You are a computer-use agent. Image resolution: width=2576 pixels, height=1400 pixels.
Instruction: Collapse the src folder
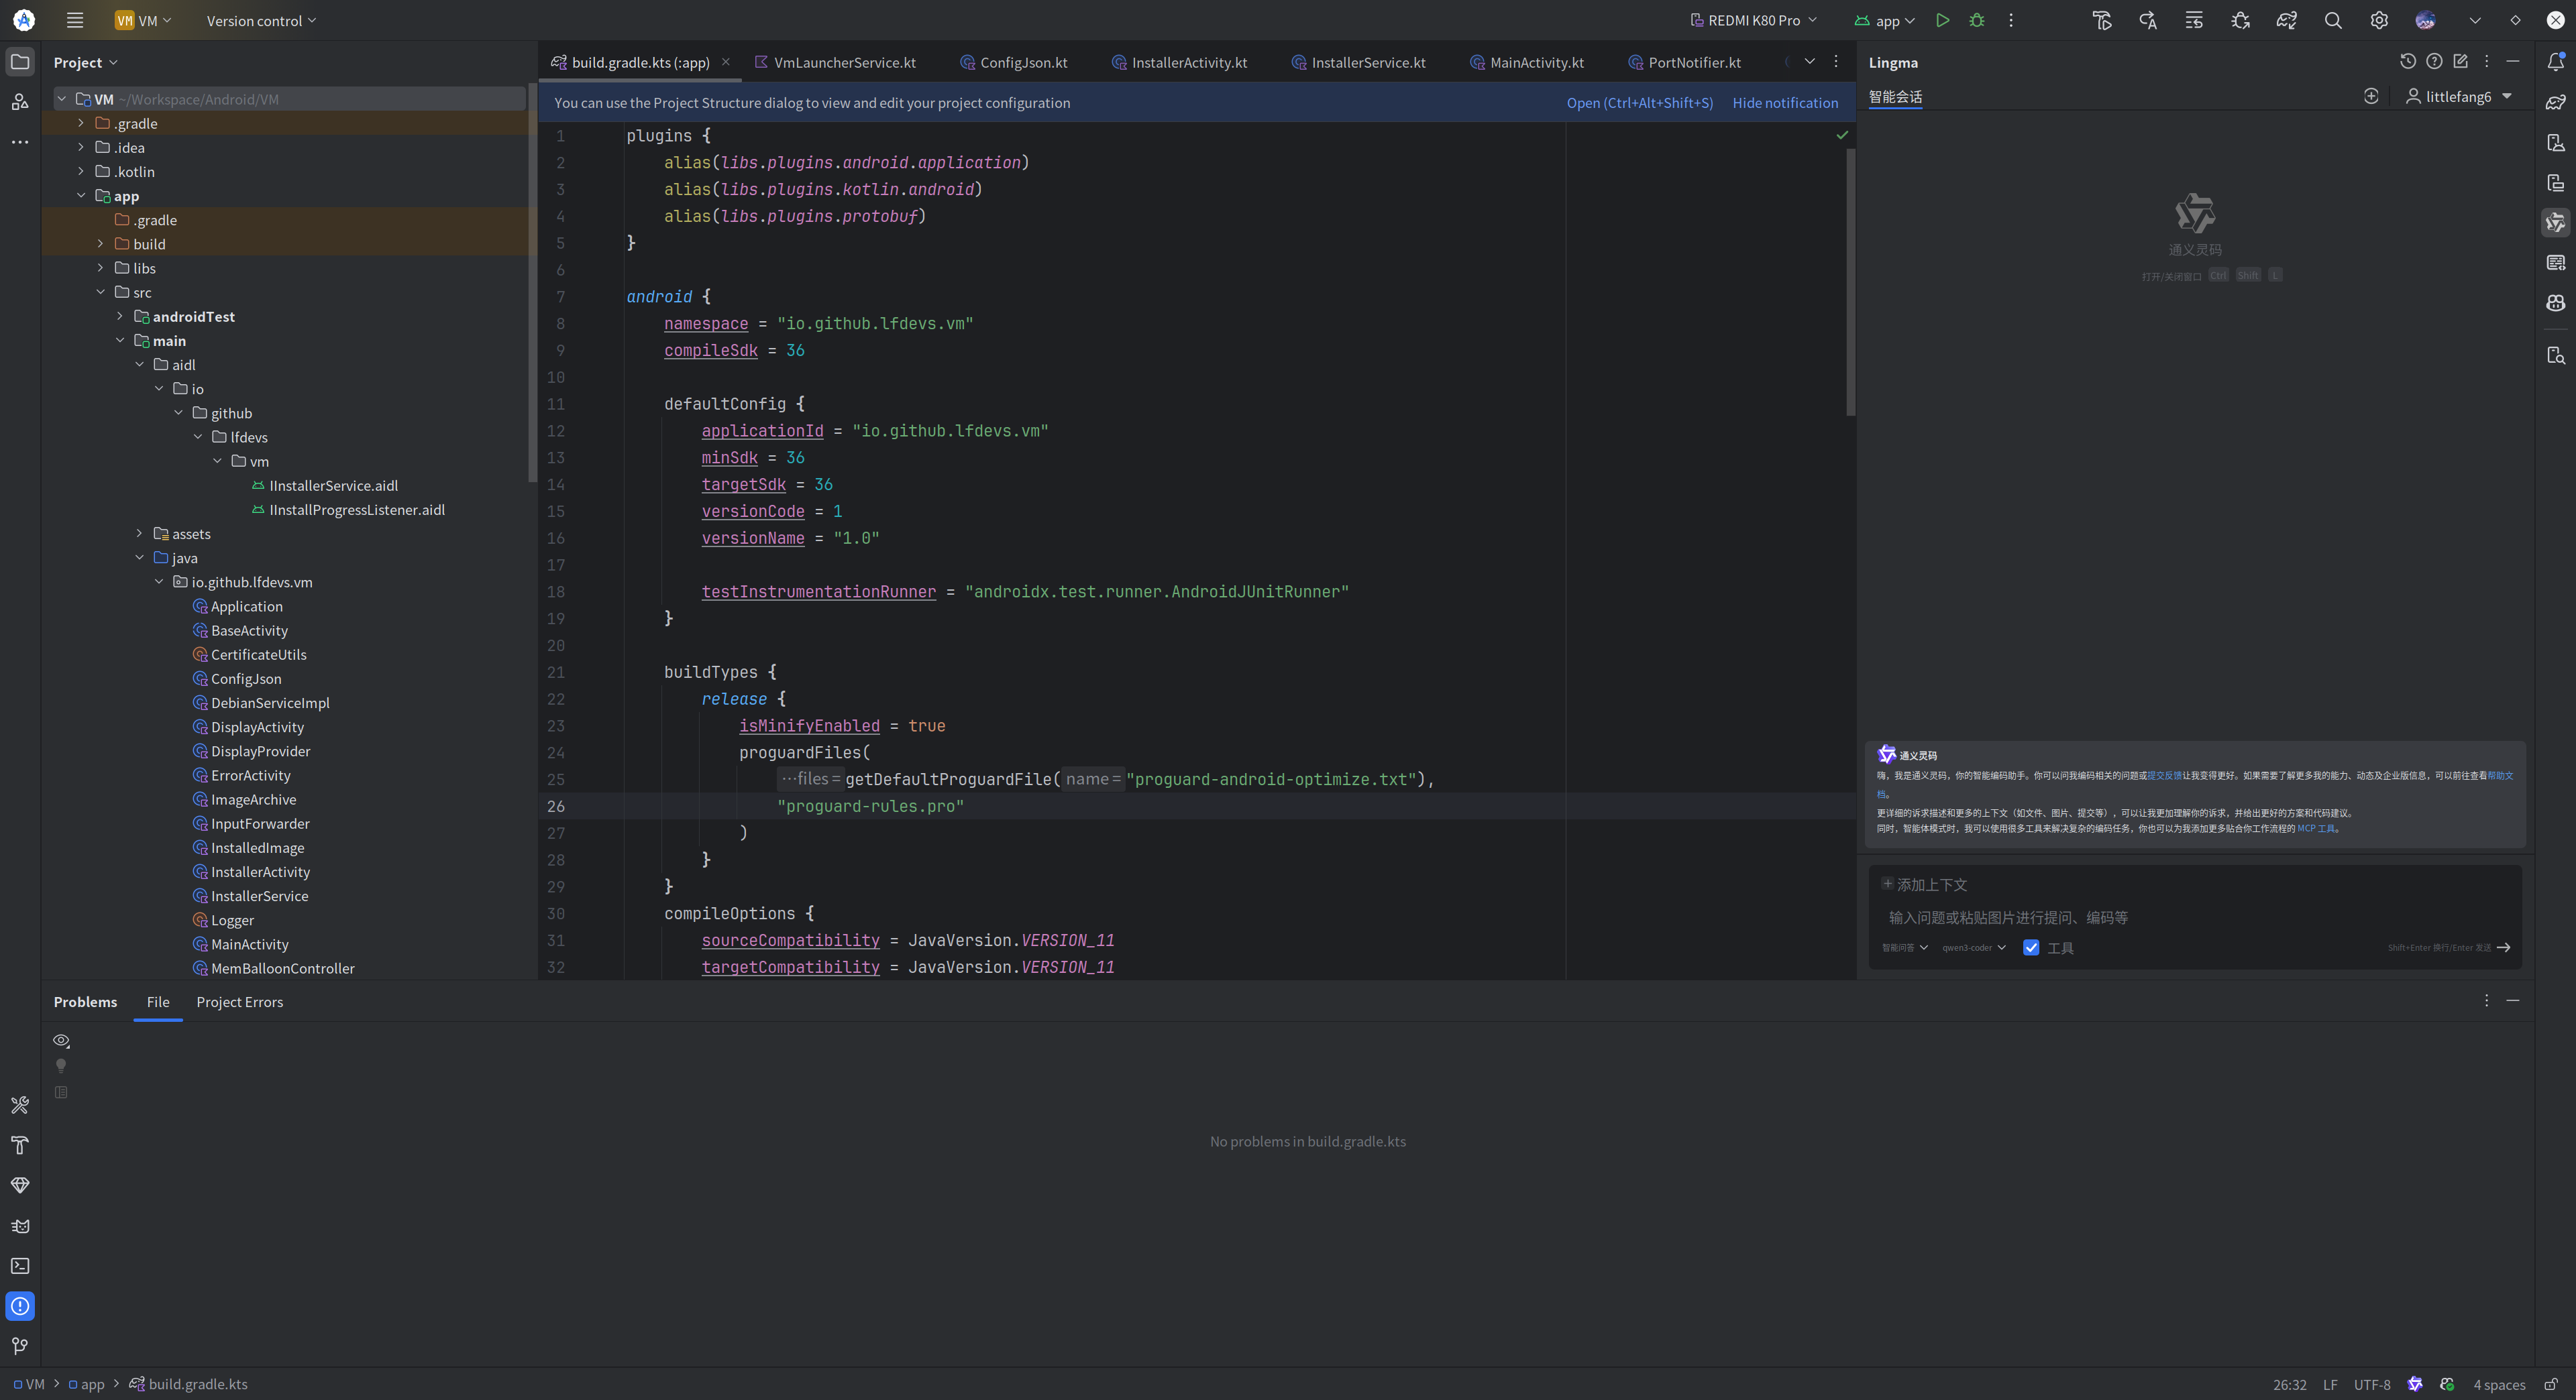[x=100, y=292]
